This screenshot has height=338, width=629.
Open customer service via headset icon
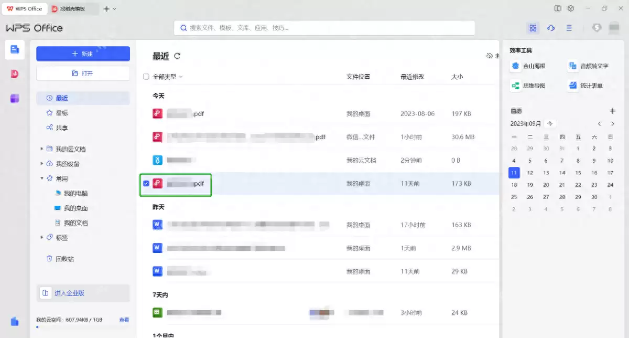(x=551, y=27)
